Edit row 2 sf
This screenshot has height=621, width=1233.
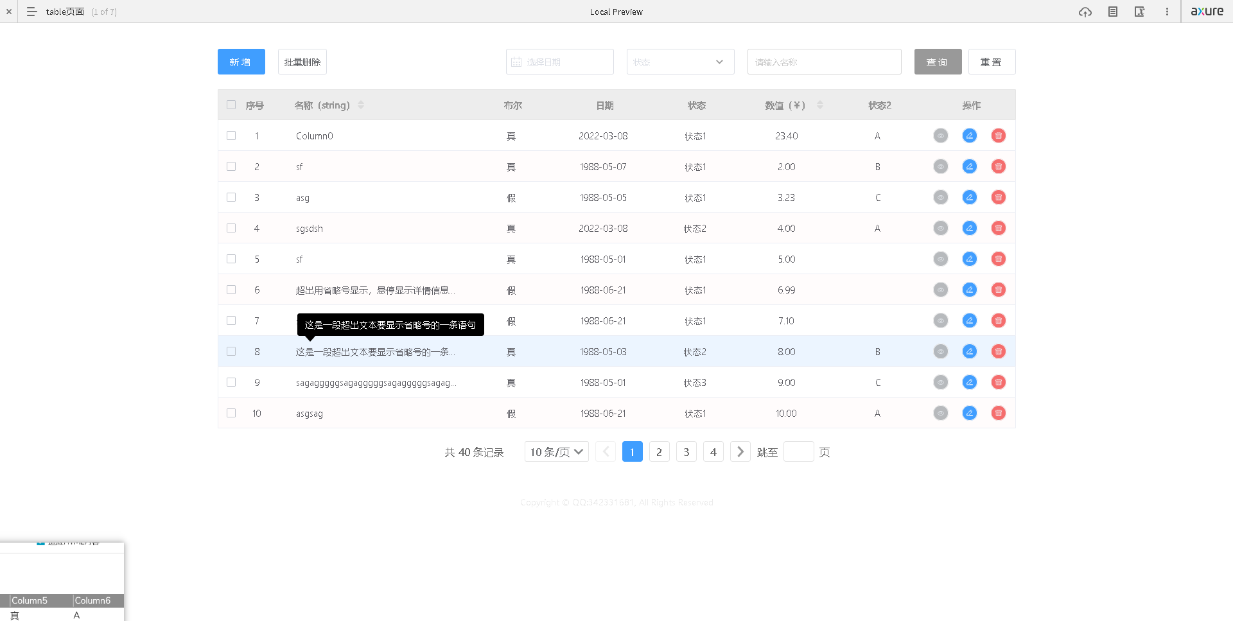970,166
